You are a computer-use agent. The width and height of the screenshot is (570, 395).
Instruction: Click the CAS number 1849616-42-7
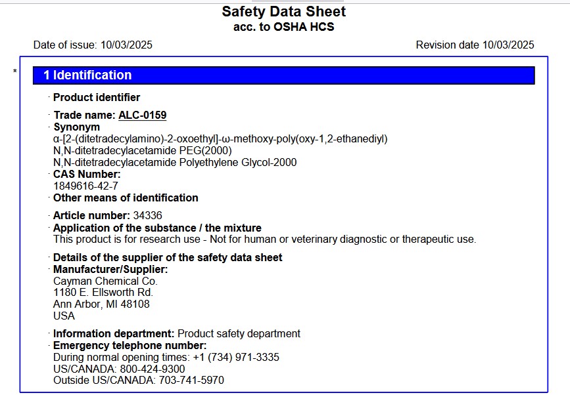[x=85, y=186]
